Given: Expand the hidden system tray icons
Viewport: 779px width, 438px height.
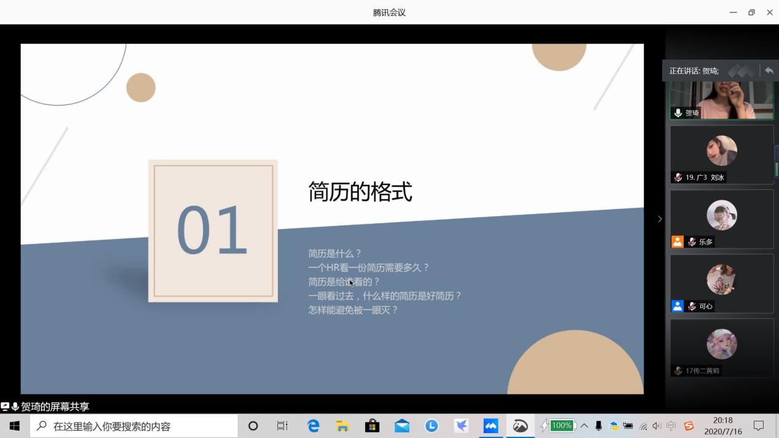Looking at the screenshot, I should pos(584,426).
